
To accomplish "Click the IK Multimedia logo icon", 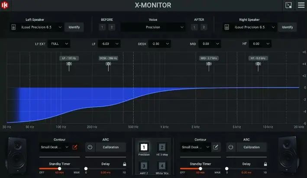I will tap(4, 5).
